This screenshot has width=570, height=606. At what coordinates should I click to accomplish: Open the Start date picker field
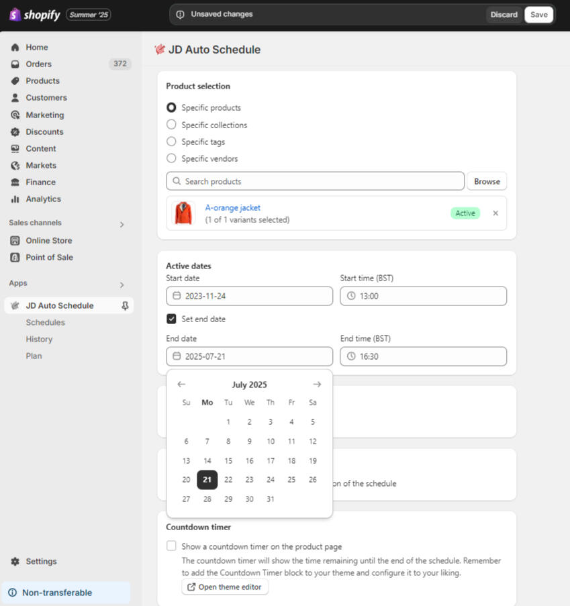249,296
